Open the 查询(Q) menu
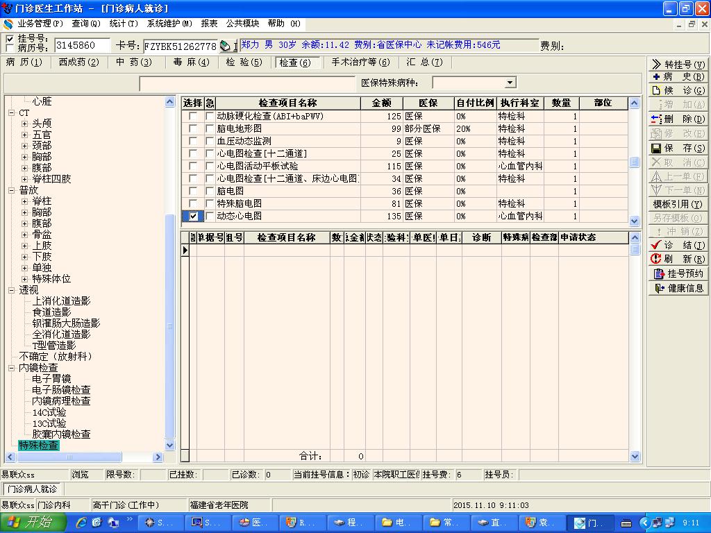The width and height of the screenshot is (711, 533). tap(85, 24)
